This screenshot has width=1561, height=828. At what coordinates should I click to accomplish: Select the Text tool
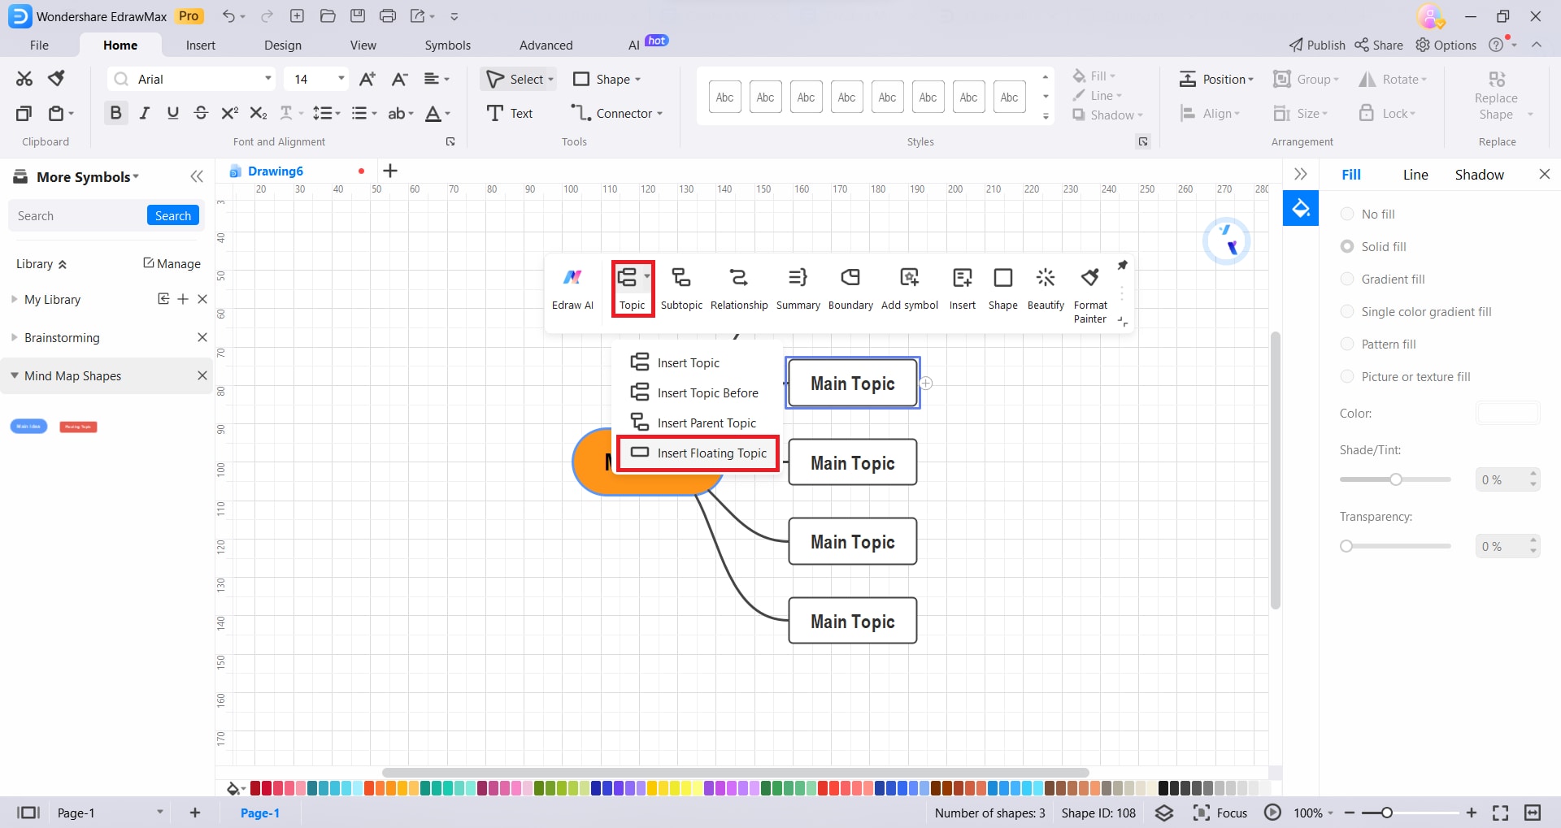click(510, 113)
